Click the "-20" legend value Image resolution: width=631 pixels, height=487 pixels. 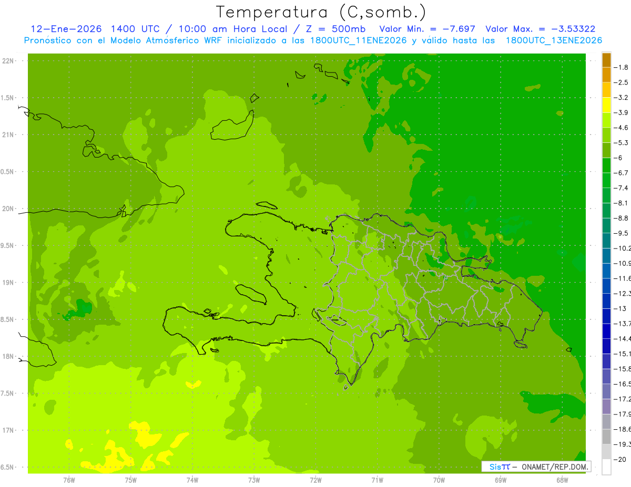pos(621,460)
